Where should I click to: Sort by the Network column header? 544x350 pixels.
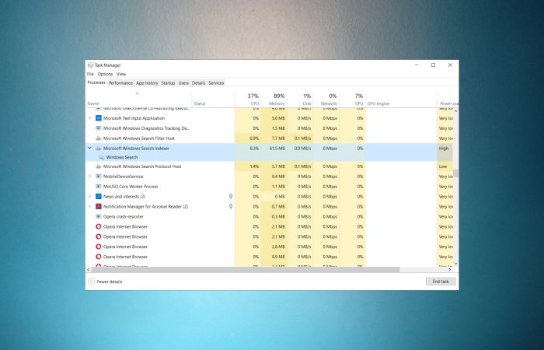pos(326,100)
